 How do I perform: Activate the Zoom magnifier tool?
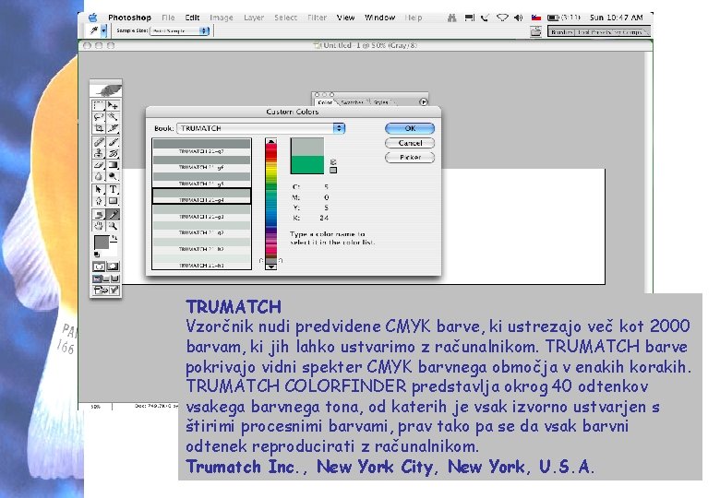tap(113, 226)
